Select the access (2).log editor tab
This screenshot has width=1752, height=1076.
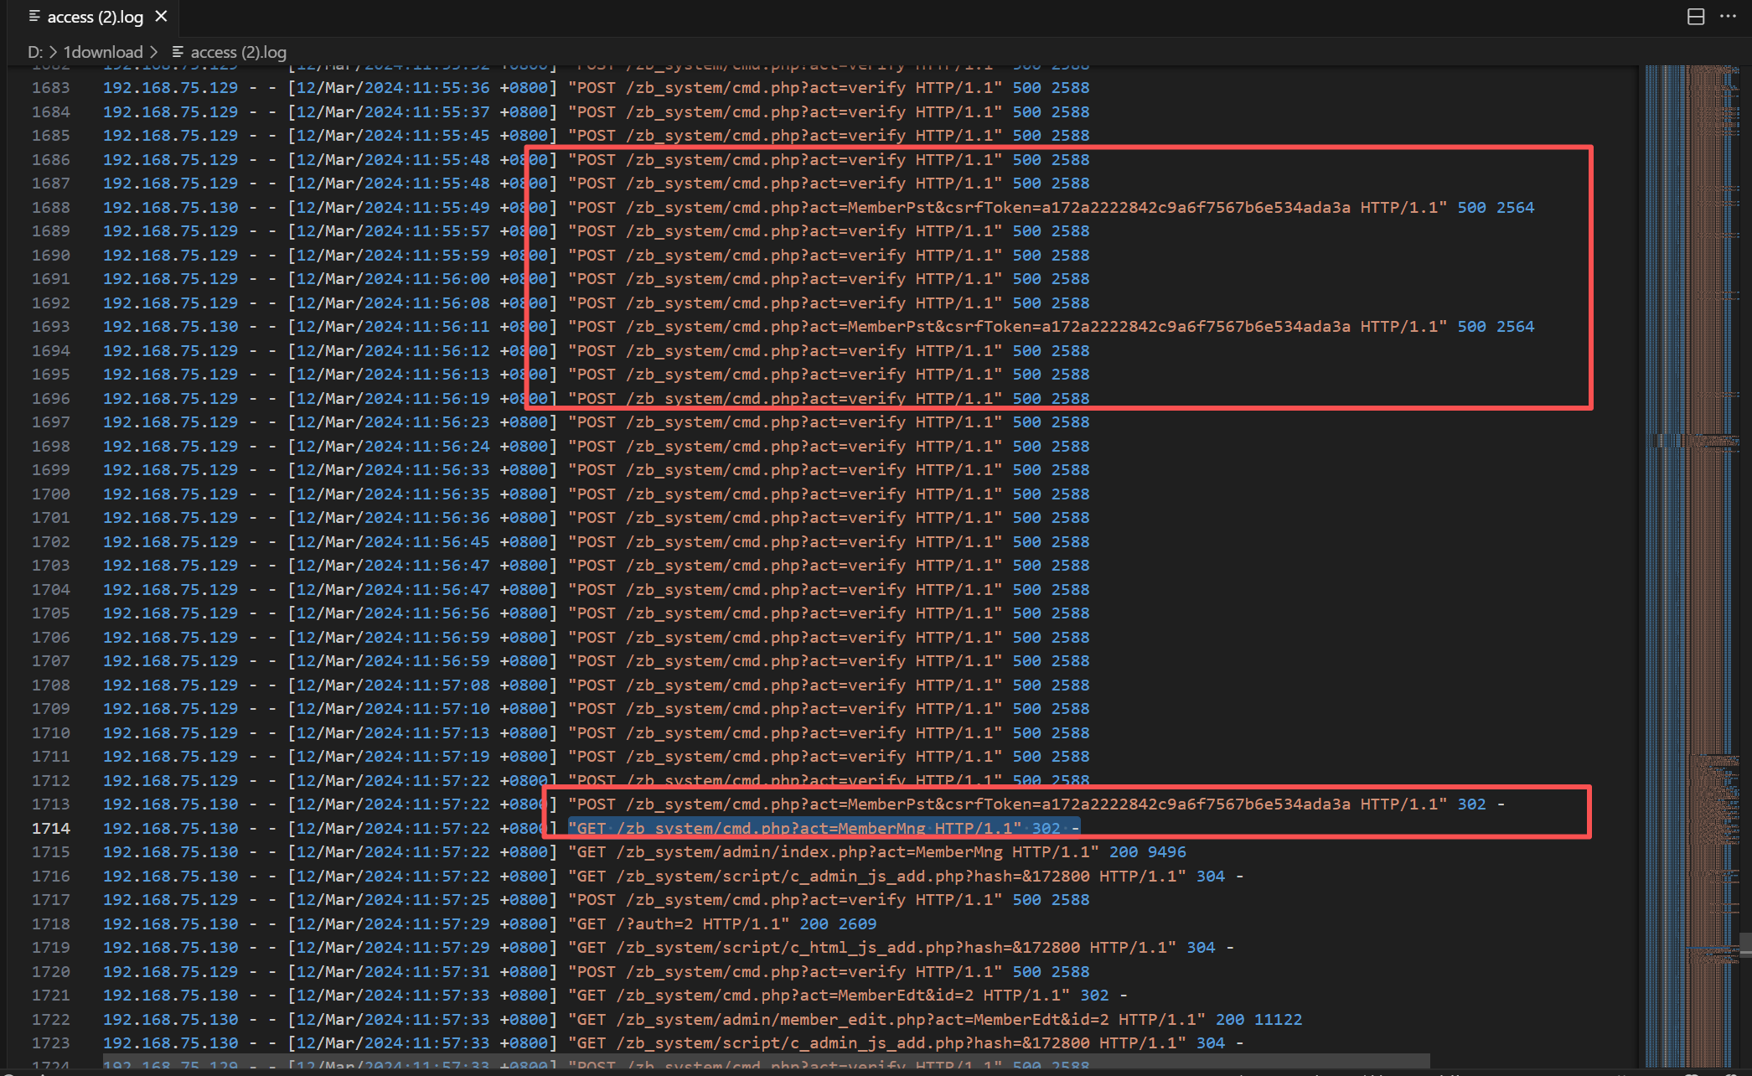[x=95, y=17]
